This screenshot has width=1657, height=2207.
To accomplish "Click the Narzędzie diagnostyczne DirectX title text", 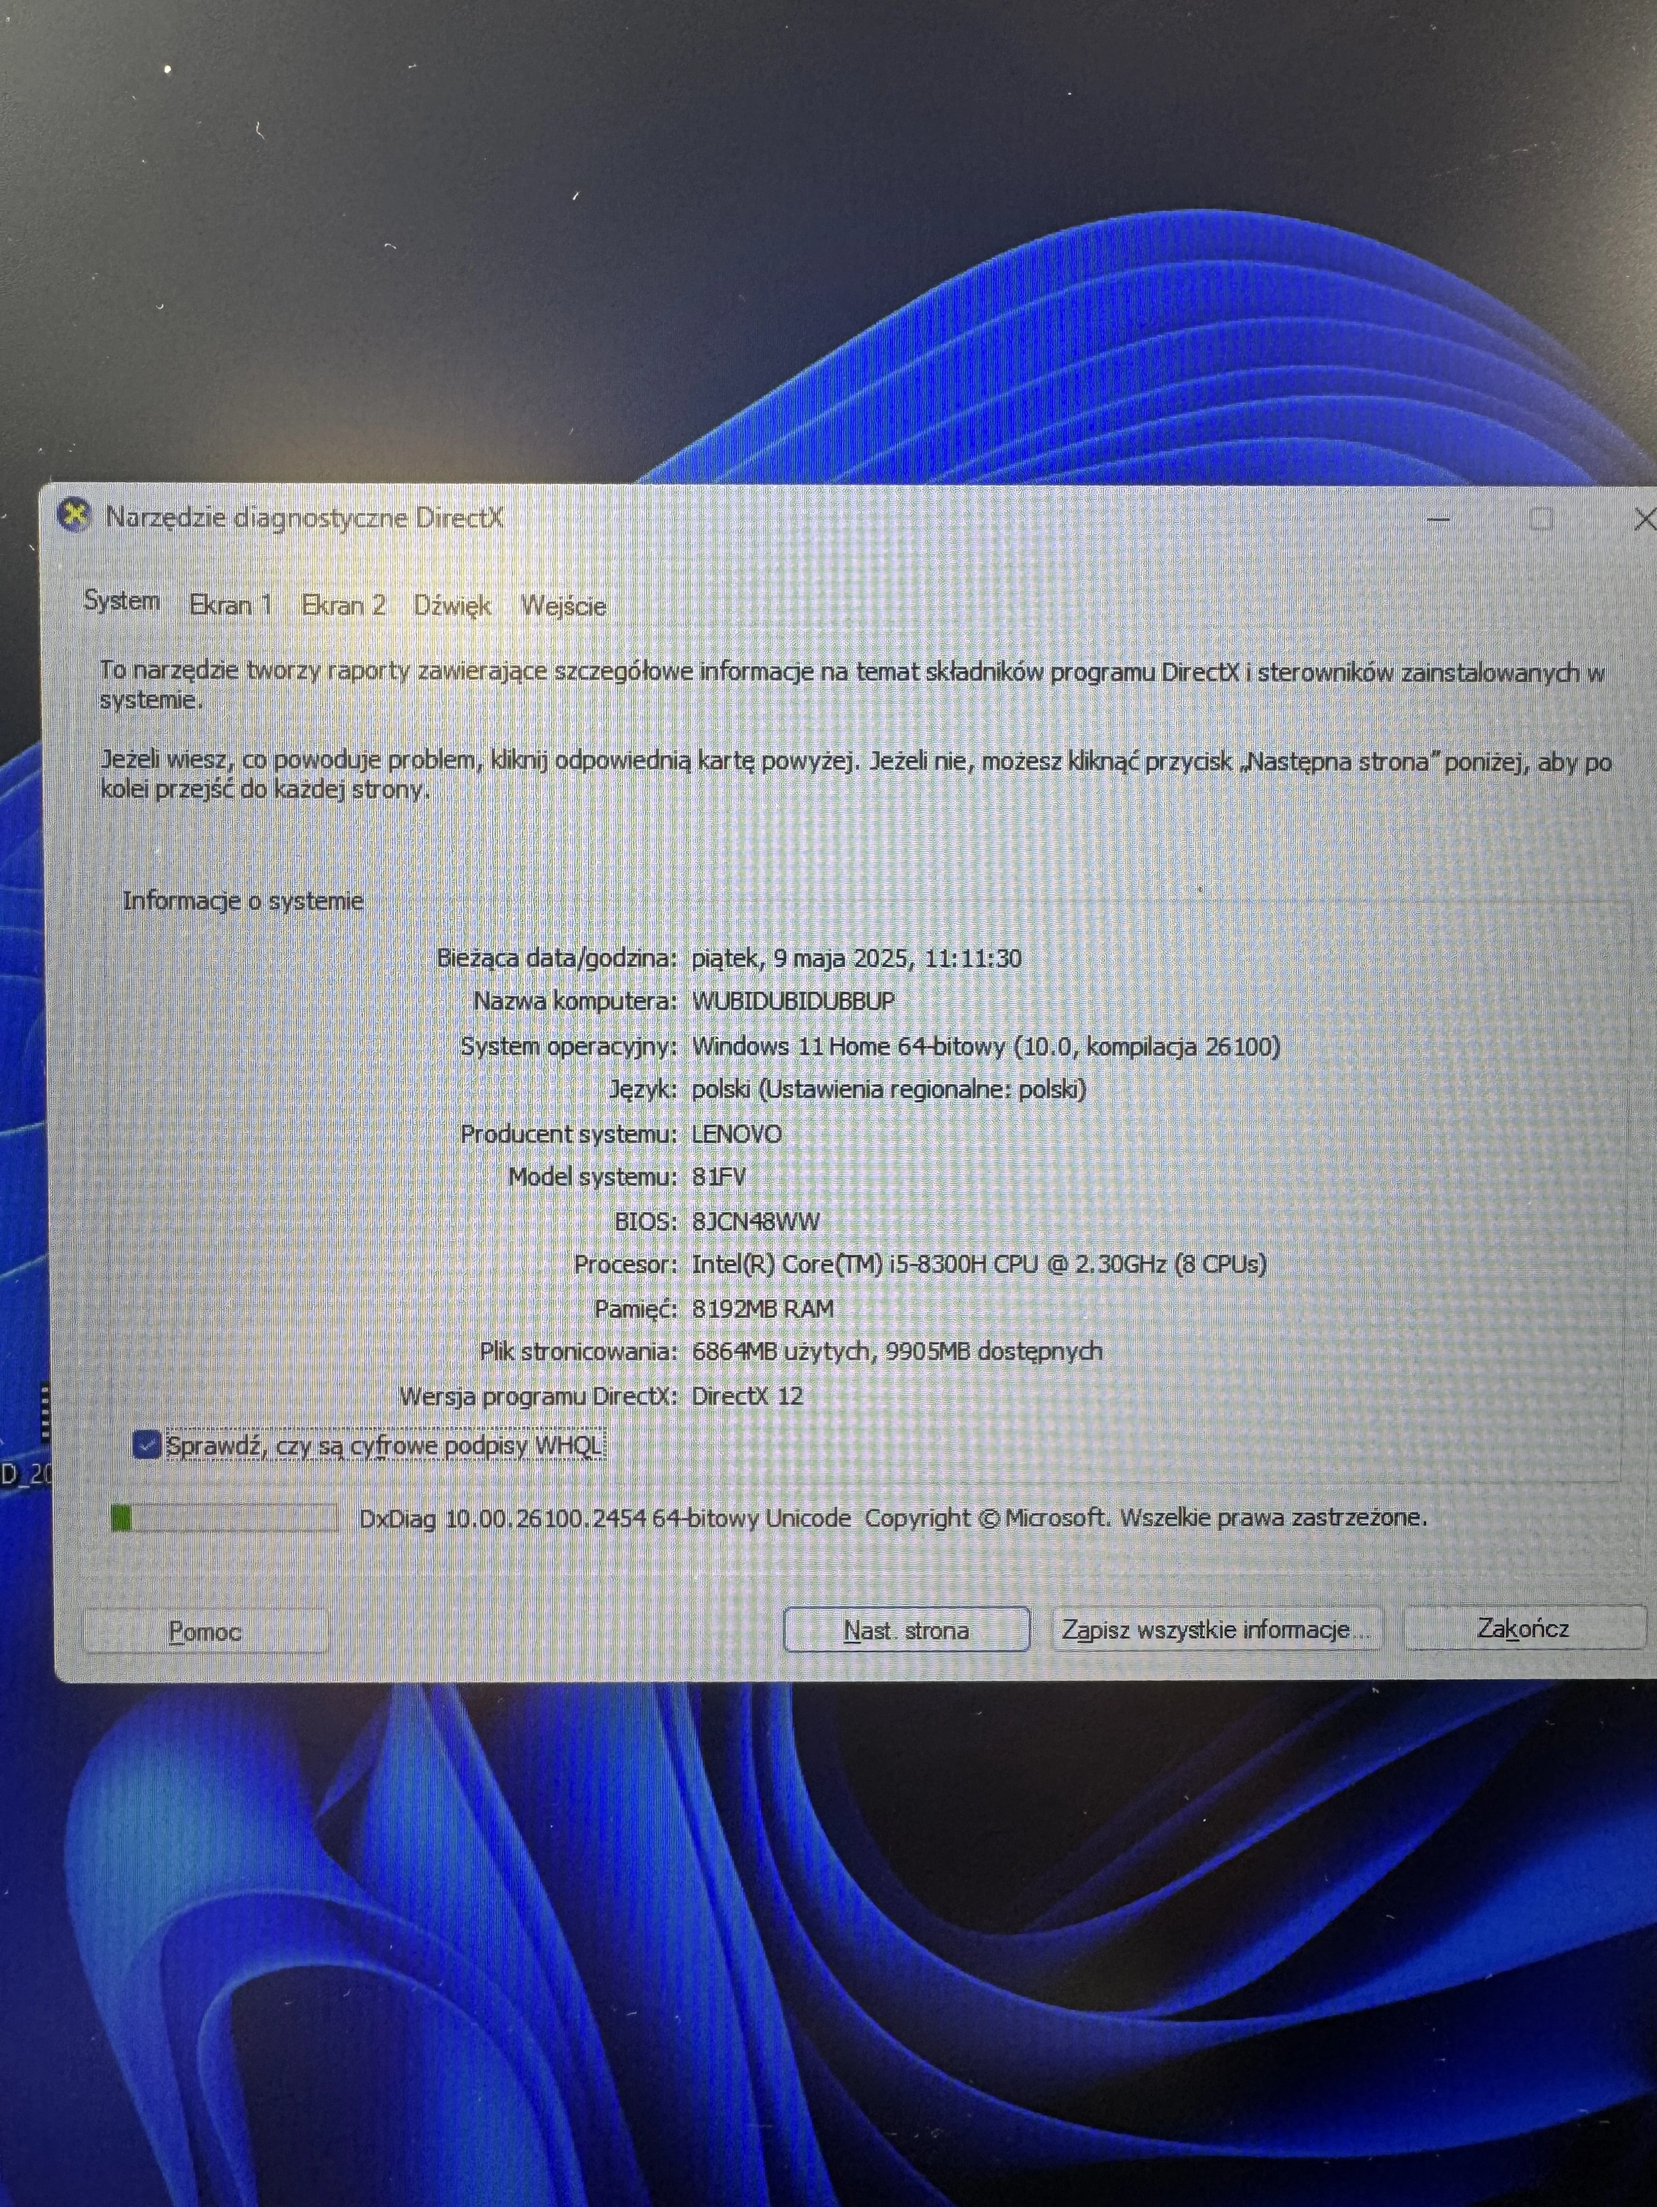I will pyautogui.click(x=304, y=517).
